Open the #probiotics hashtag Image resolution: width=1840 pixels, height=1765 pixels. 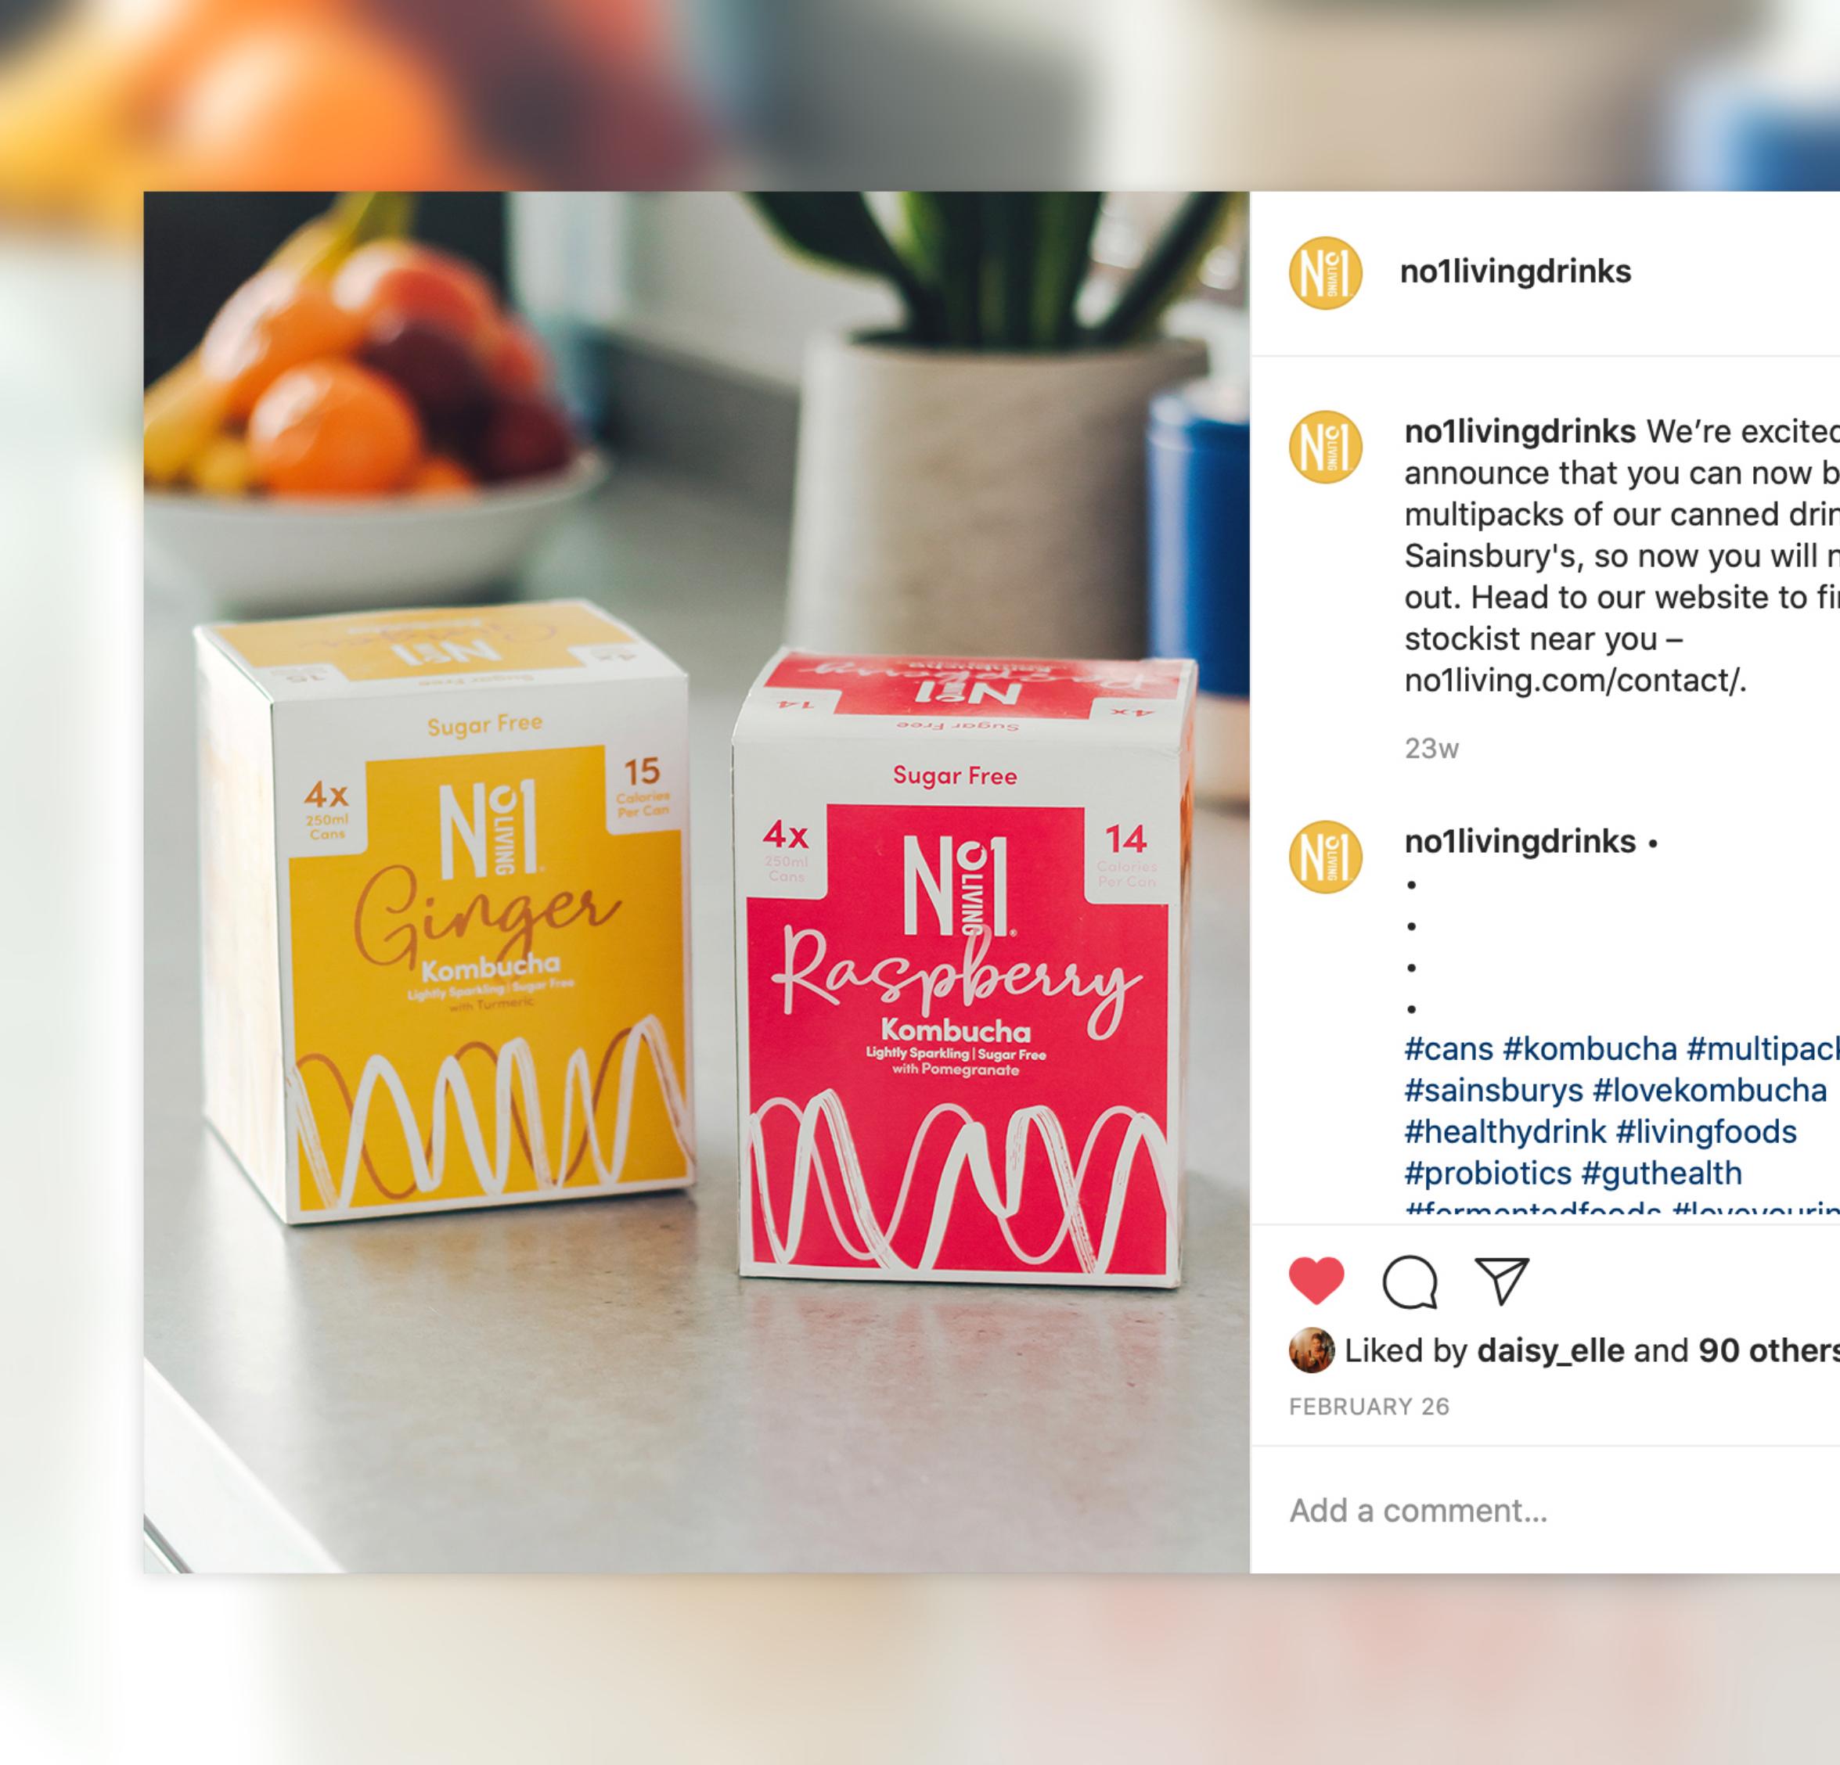(x=1488, y=1173)
